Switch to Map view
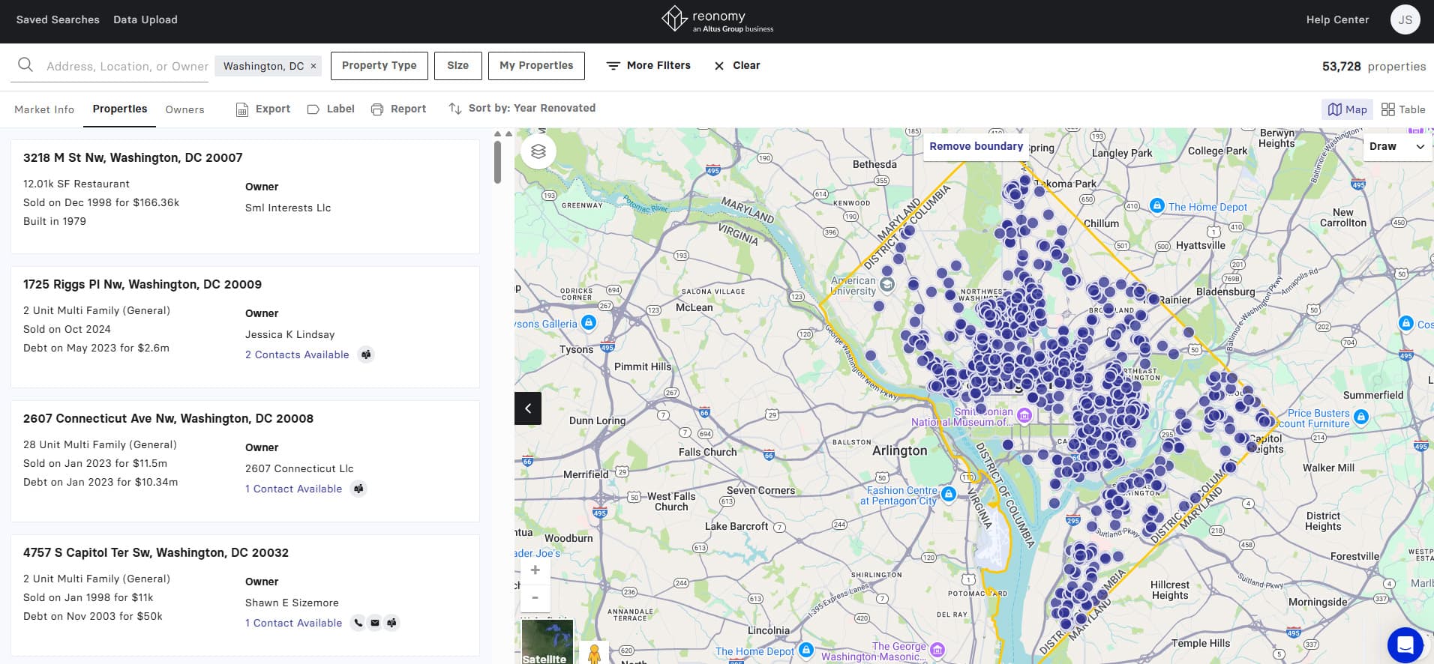The height and width of the screenshot is (664, 1434). click(1347, 109)
